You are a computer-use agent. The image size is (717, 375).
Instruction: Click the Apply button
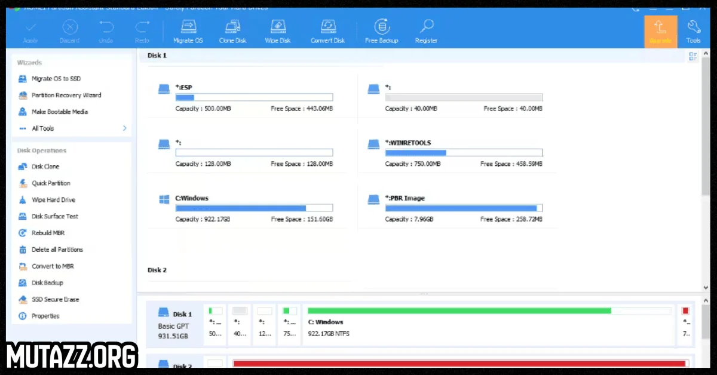tap(30, 30)
